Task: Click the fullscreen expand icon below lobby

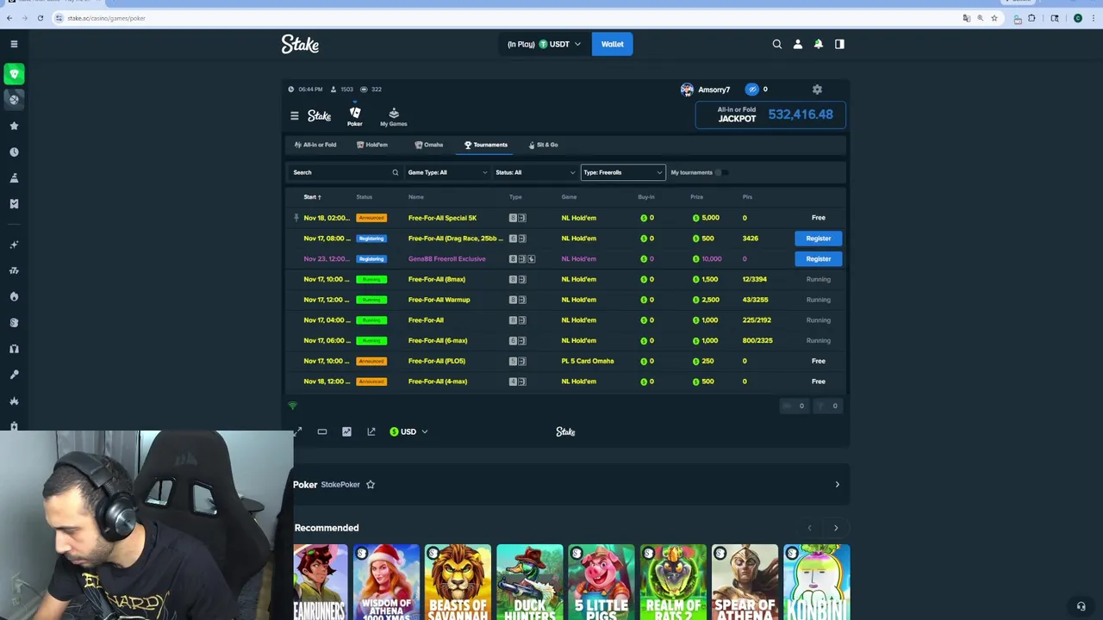Action: 297,431
